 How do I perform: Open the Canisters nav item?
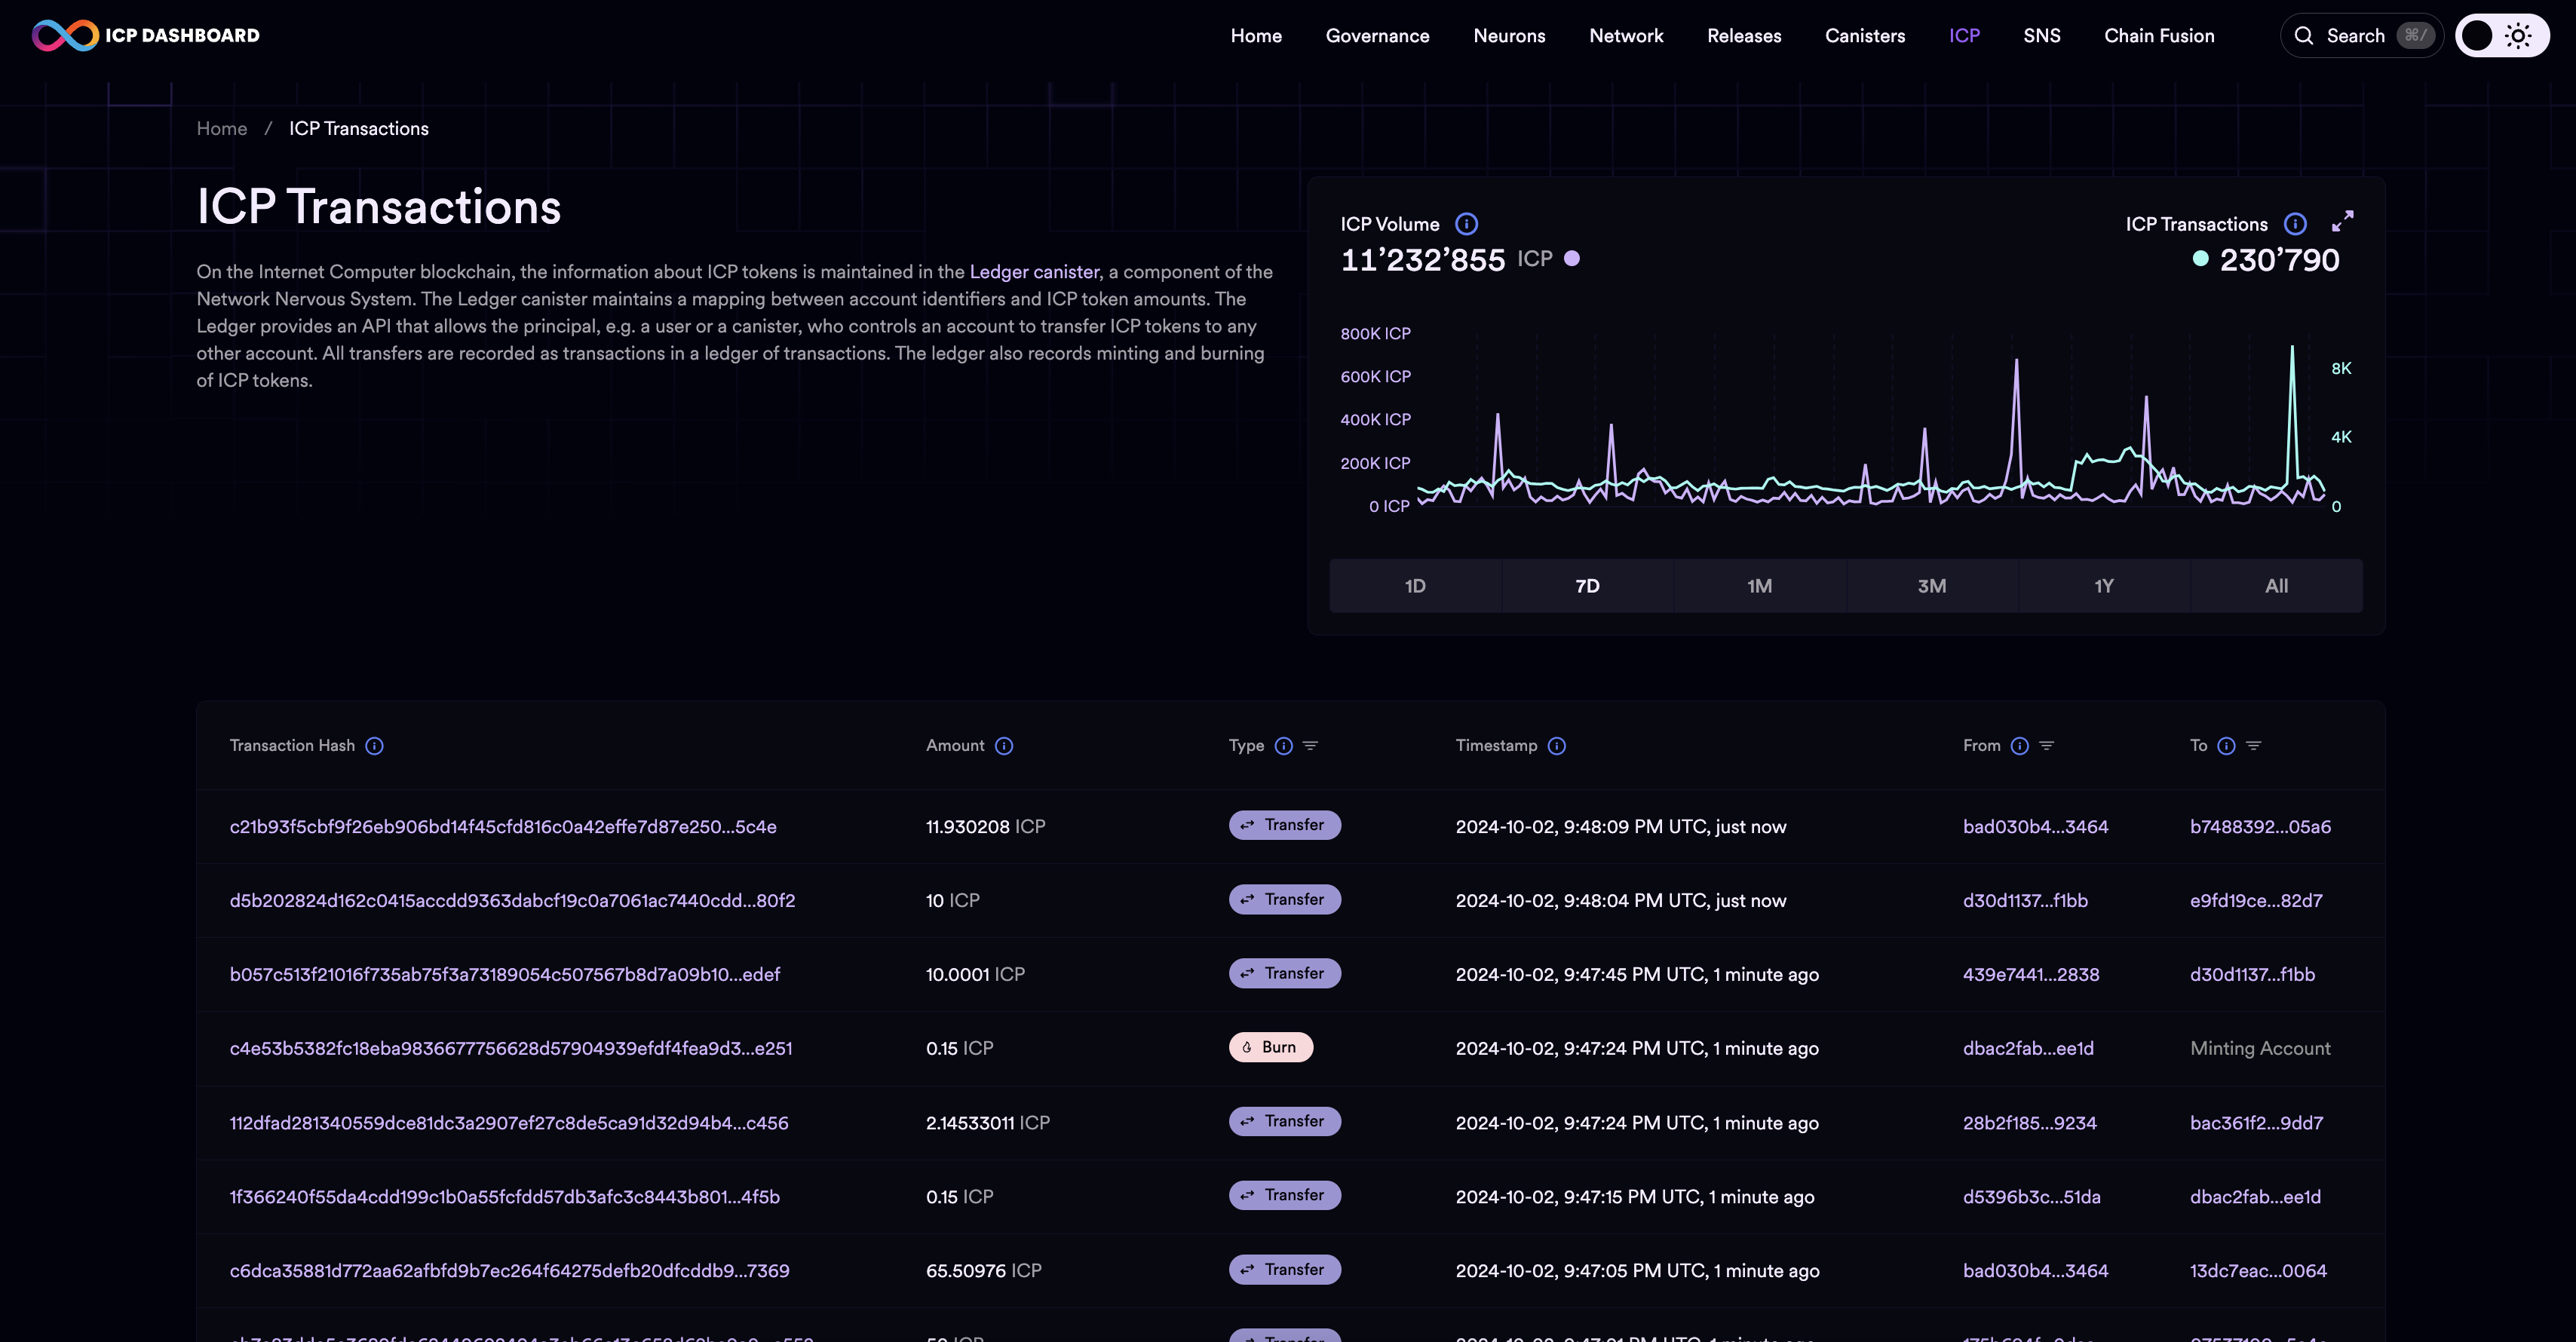[1865, 36]
